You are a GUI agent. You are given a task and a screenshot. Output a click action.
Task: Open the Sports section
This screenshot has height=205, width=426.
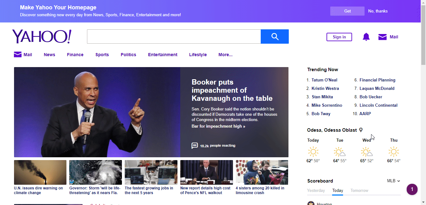(x=102, y=55)
